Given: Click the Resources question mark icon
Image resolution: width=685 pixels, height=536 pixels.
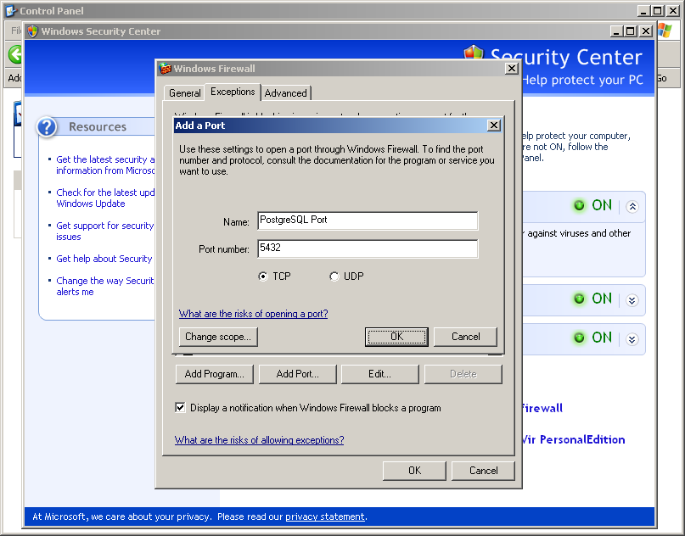Looking at the screenshot, I should [47, 127].
